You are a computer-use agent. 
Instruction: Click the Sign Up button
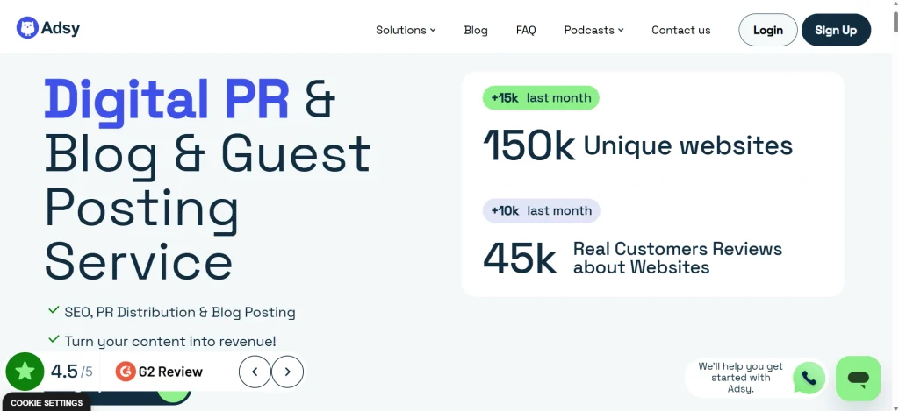[836, 31]
